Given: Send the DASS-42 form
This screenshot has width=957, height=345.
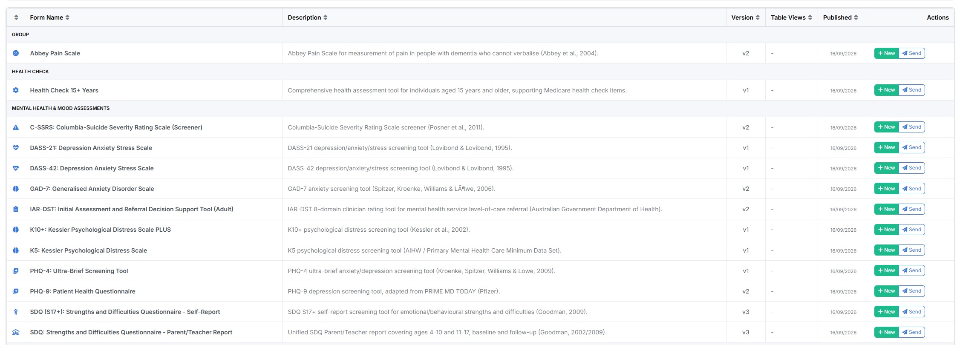Looking at the screenshot, I should [x=912, y=168].
